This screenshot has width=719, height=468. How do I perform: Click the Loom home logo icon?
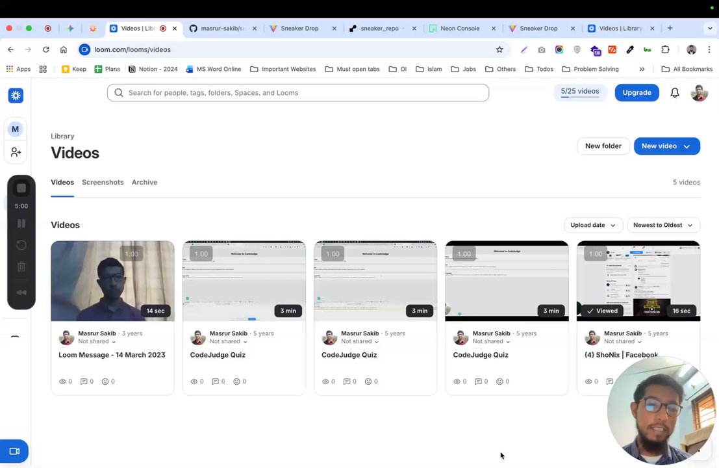pyautogui.click(x=16, y=96)
